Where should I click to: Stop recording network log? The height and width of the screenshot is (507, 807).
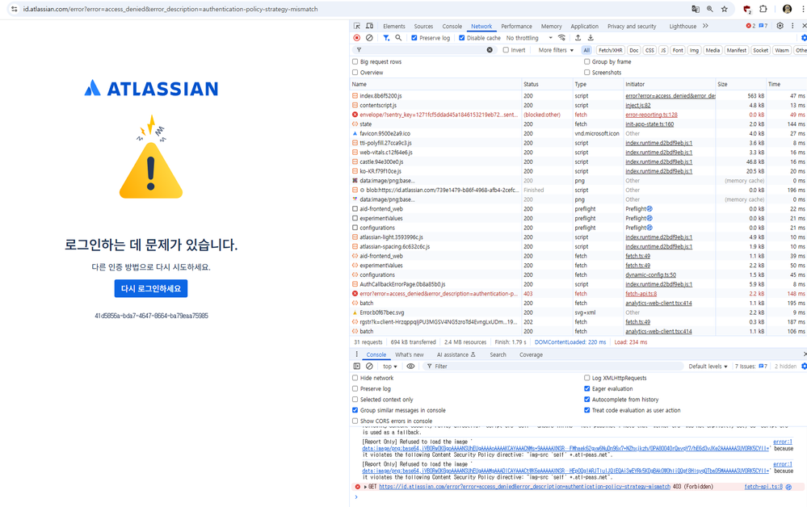(x=357, y=37)
